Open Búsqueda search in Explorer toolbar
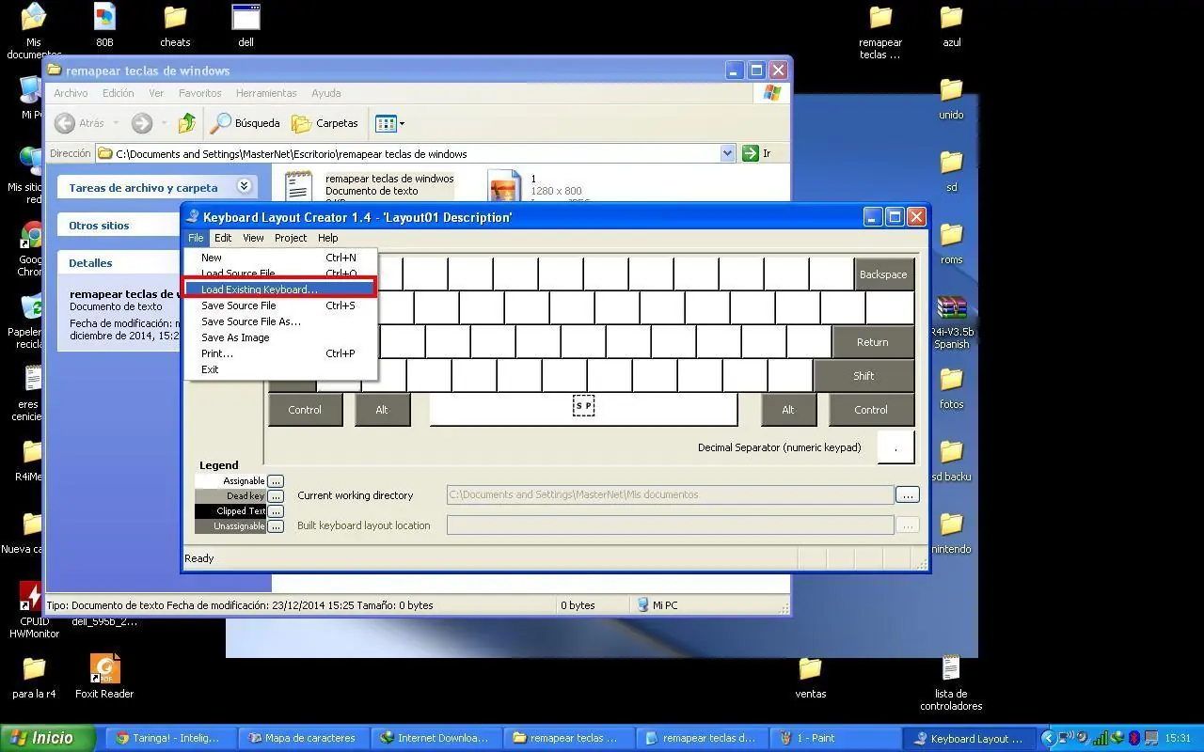This screenshot has width=1204, height=752. click(245, 123)
